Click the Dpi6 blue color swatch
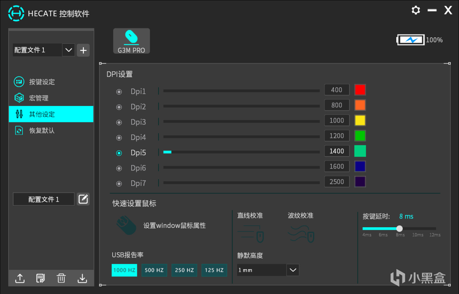This screenshot has width=459, height=294. point(360,166)
